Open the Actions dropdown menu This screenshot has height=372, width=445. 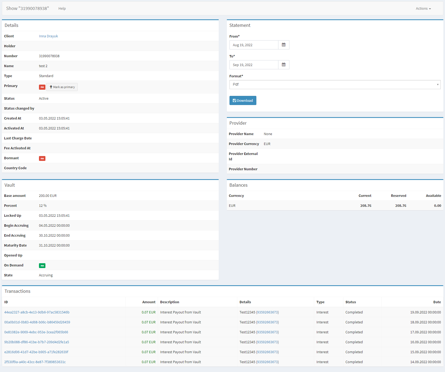tap(423, 9)
